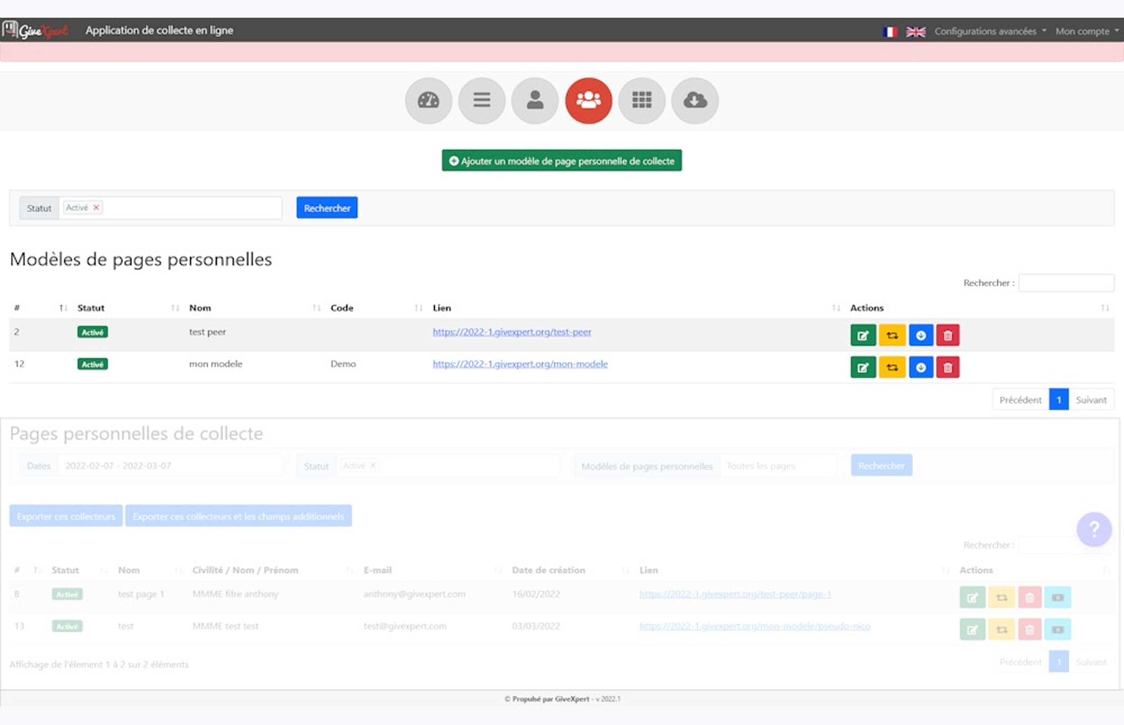Focus models table Rechercher input
Image resolution: width=1124 pixels, height=725 pixels.
(1066, 283)
